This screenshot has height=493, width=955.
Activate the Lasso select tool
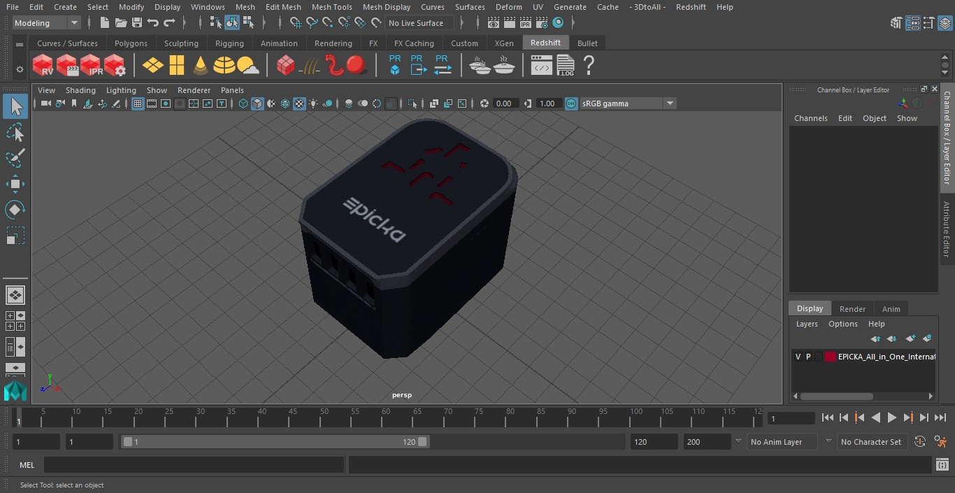point(15,132)
